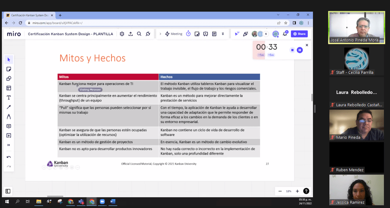Open a new Chrome browser tab
Screen dimensions: 390x208
(x=60, y=15)
